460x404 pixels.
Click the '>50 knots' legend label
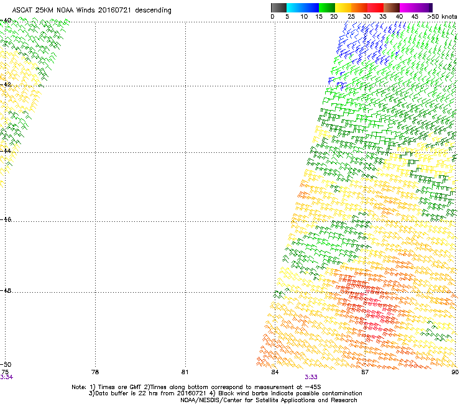point(442,16)
